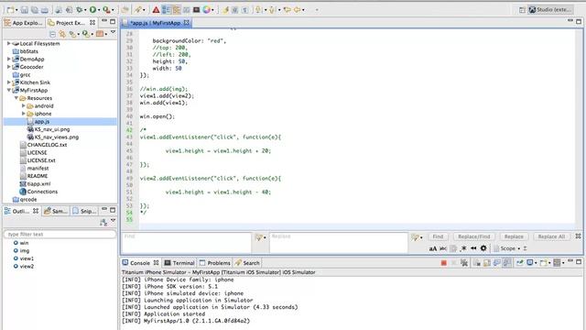
Task: Click the Replace button
Action: point(514,236)
